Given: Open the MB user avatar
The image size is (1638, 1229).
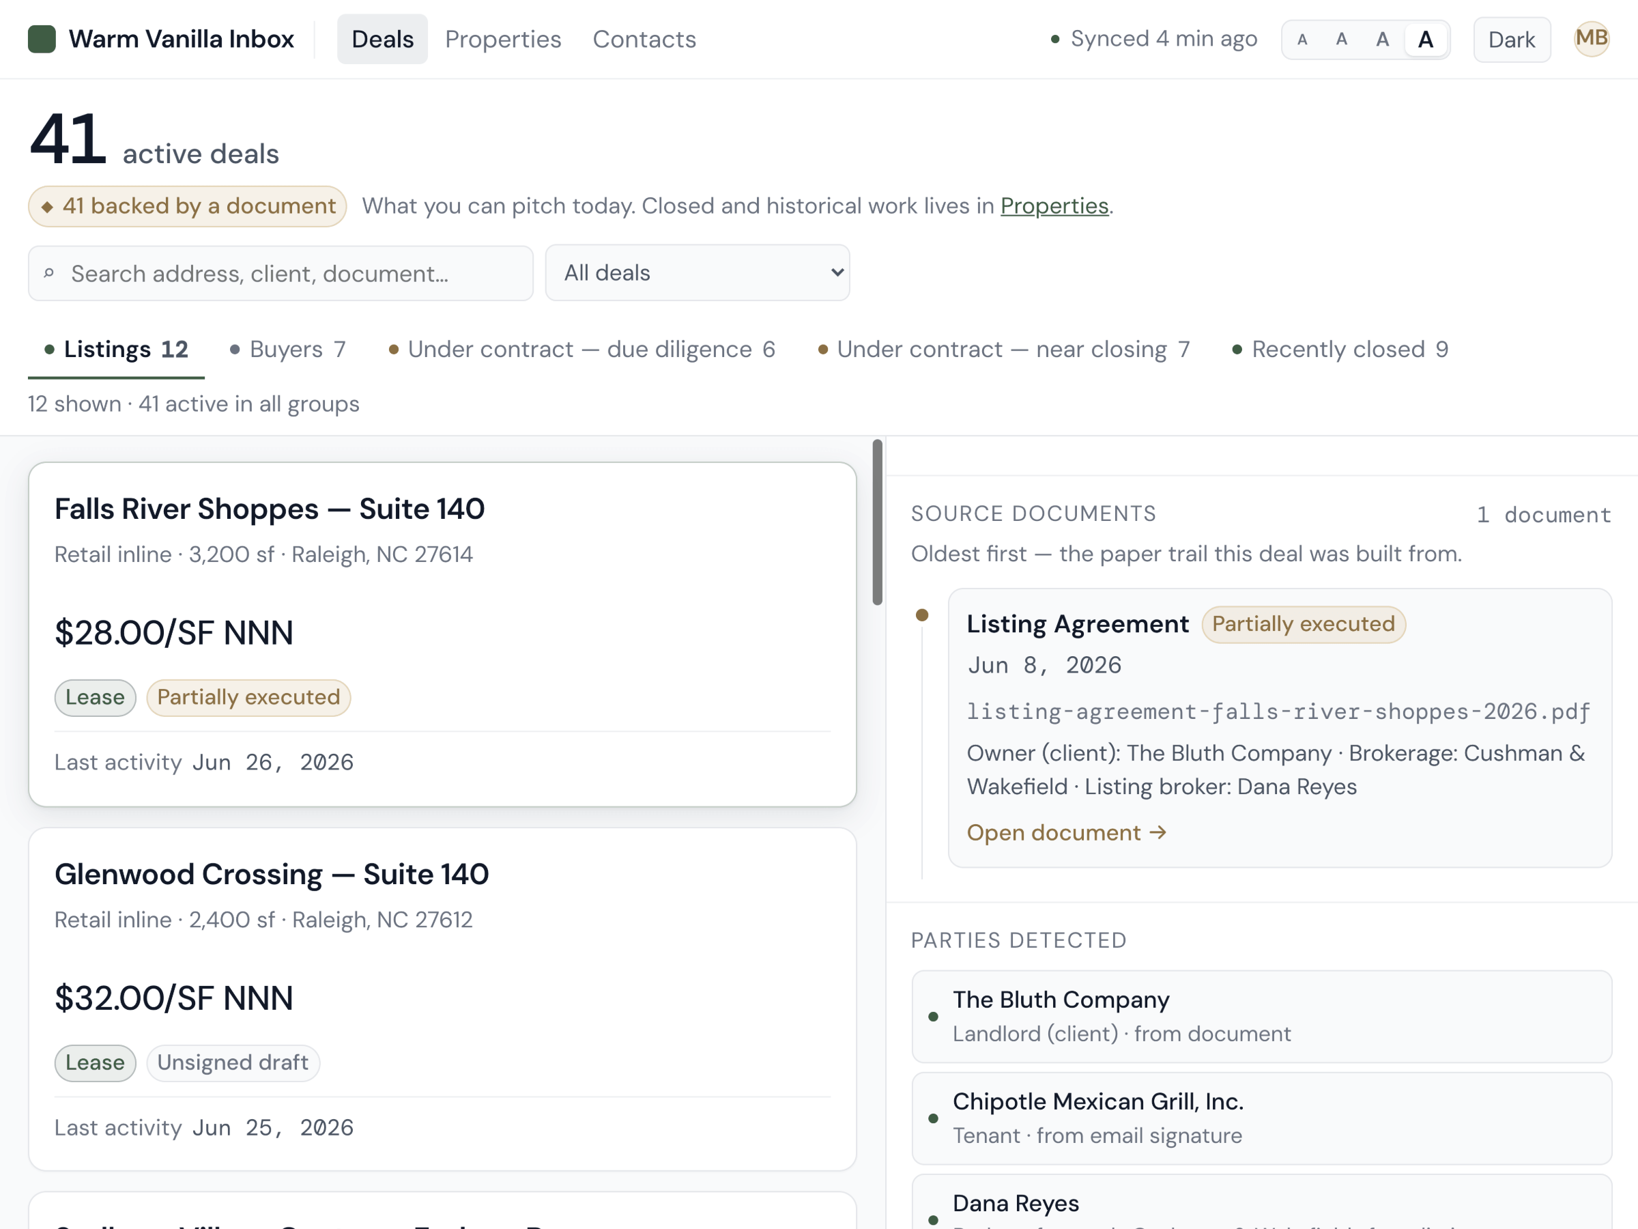Looking at the screenshot, I should tap(1591, 38).
